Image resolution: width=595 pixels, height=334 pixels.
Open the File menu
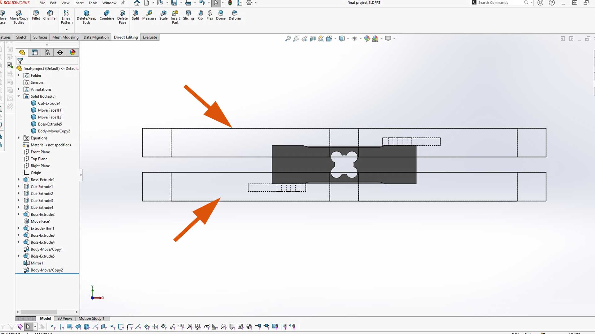coord(42,3)
